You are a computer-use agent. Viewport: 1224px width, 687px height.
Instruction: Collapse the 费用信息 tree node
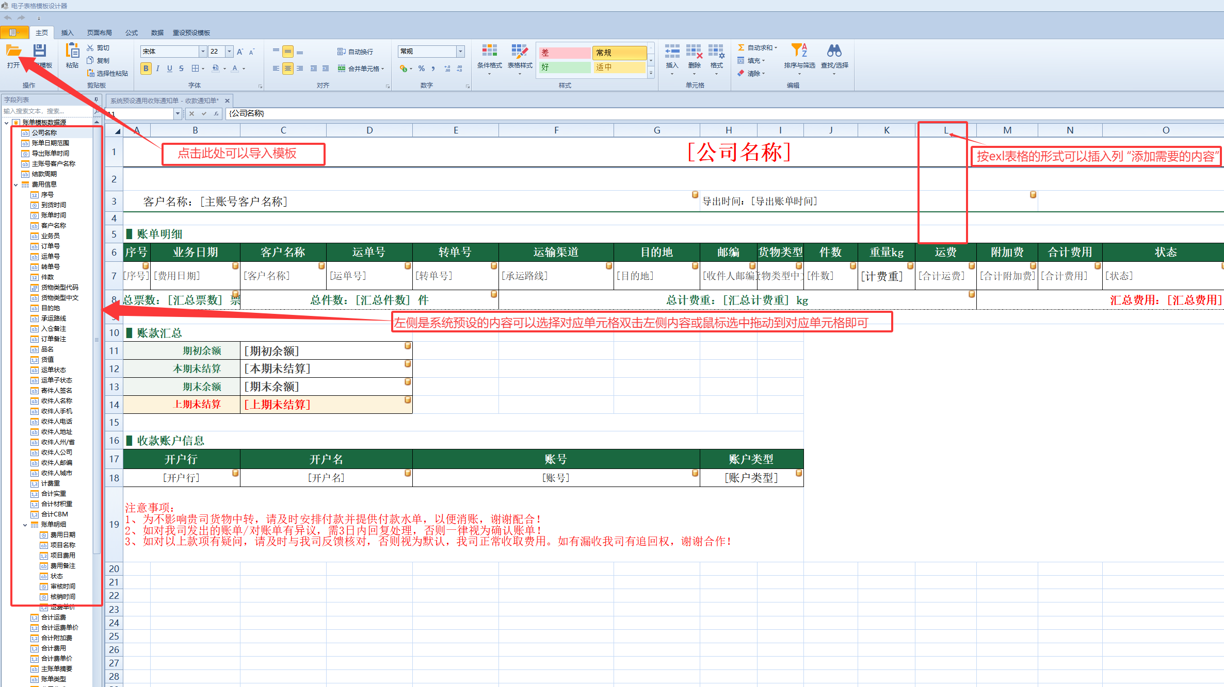(15, 185)
